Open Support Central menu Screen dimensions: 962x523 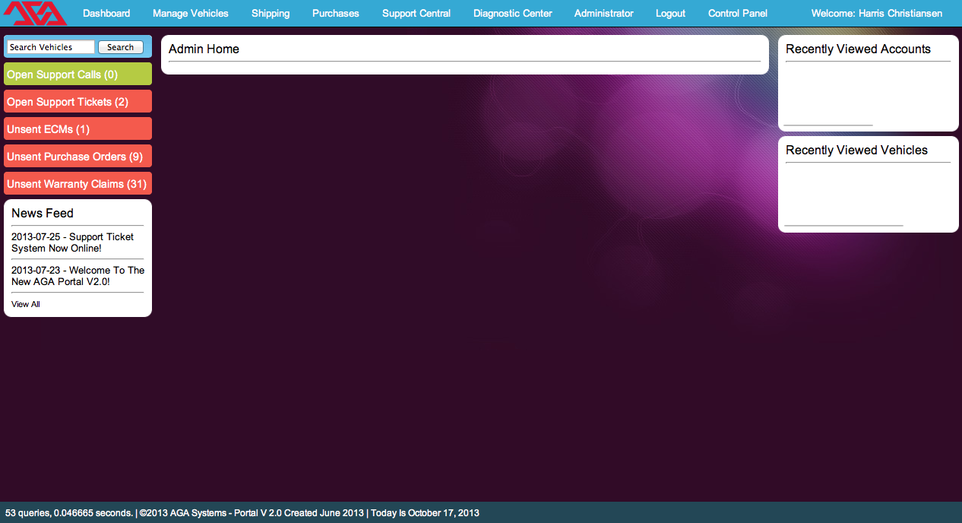coord(416,14)
